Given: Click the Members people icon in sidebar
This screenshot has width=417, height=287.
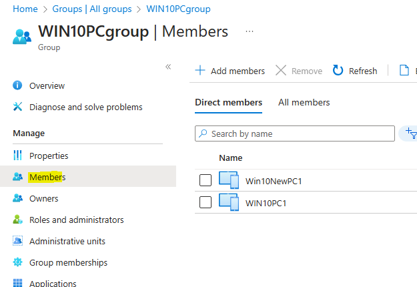Looking at the screenshot, I should pos(17,177).
